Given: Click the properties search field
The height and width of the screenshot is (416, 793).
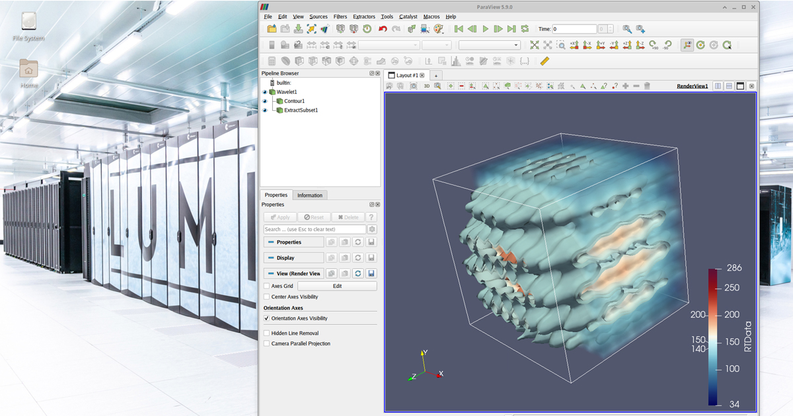Looking at the screenshot, I should coord(315,229).
